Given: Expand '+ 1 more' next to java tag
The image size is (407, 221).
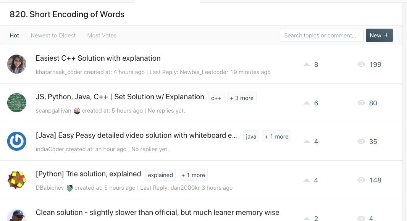Looking at the screenshot, I should 276,136.
